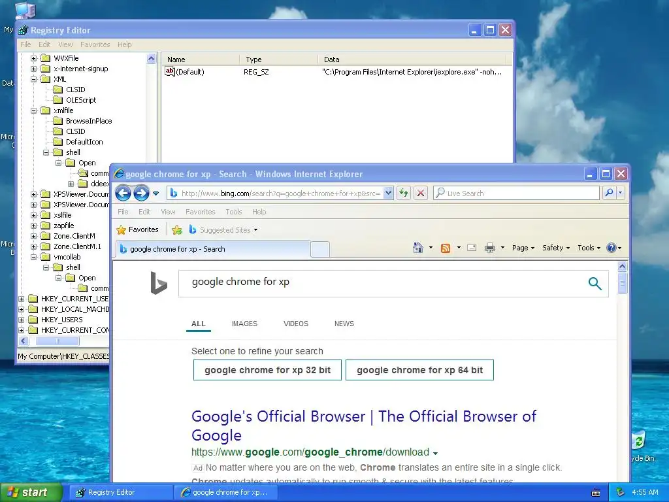This screenshot has width=669, height=502.
Task: Open the Page menu in command bar
Action: (523, 248)
